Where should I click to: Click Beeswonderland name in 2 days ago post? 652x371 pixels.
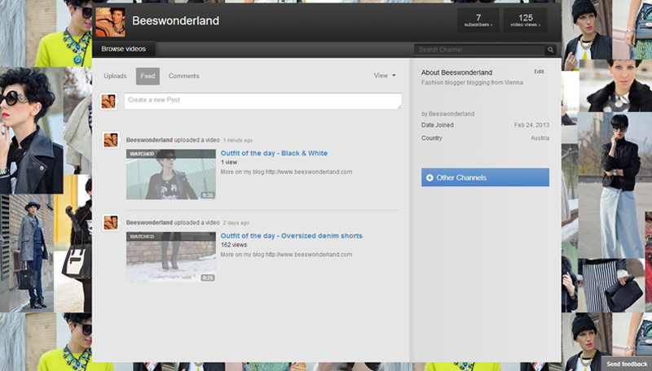click(x=149, y=222)
